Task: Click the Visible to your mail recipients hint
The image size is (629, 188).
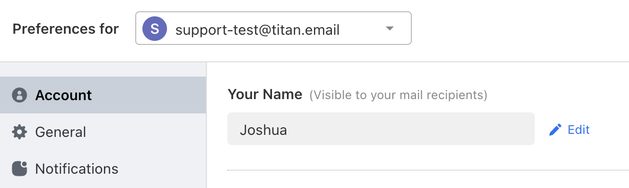Action: 398,95
